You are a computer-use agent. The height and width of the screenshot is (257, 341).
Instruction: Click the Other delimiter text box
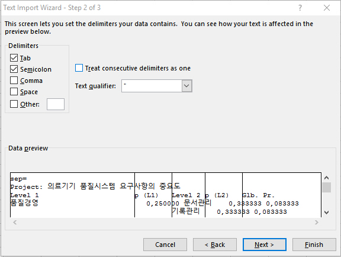tap(56, 104)
